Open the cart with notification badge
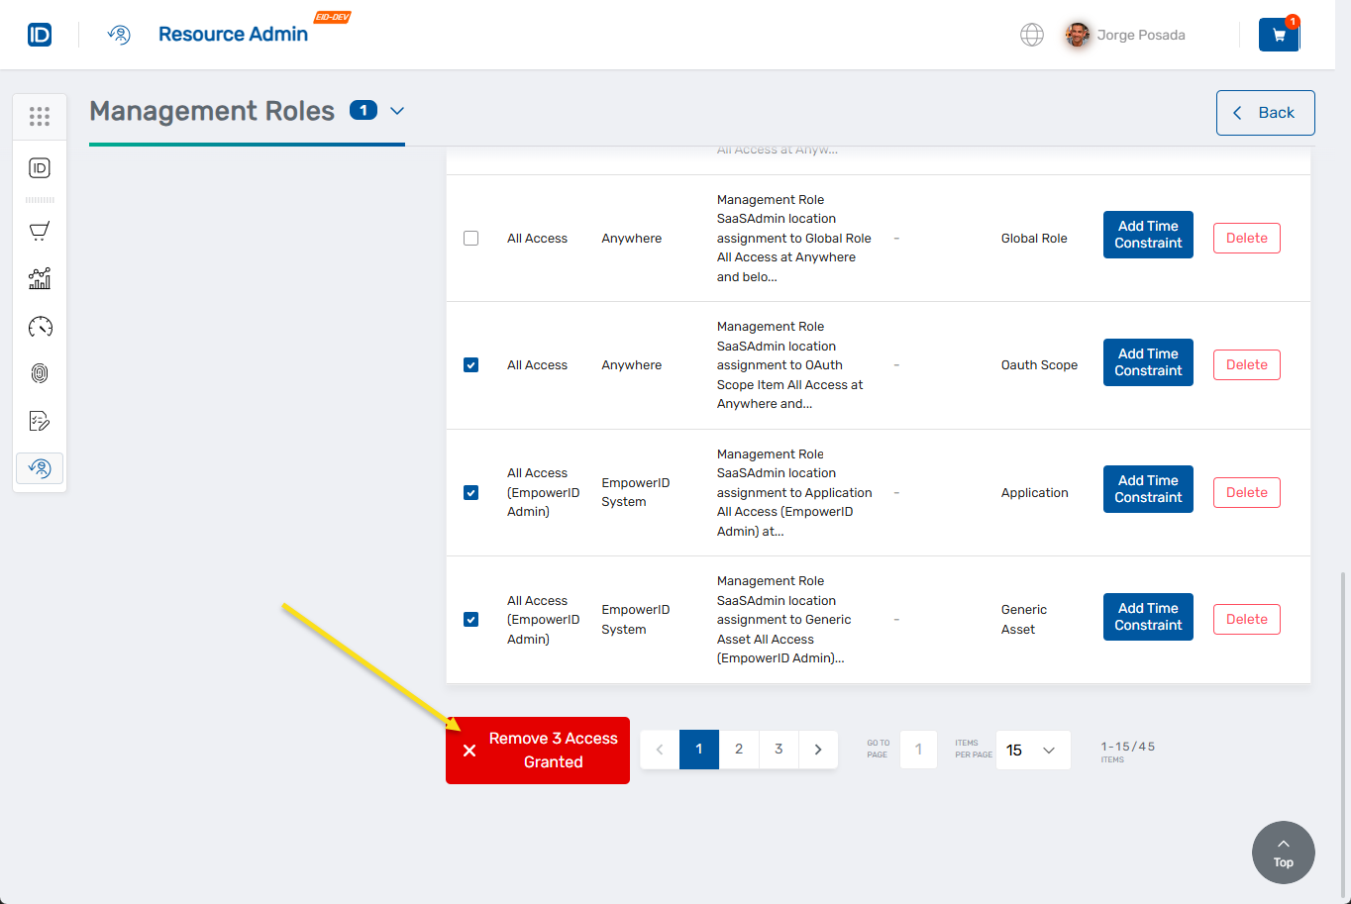This screenshot has width=1351, height=904. pyautogui.click(x=1279, y=35)
